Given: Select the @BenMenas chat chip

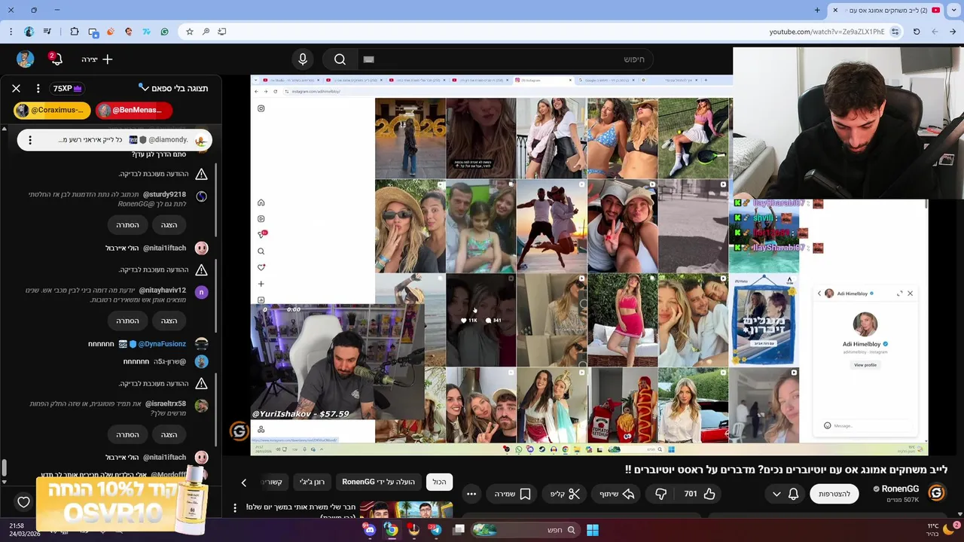Looking at the screenshot, I should 134,110.
